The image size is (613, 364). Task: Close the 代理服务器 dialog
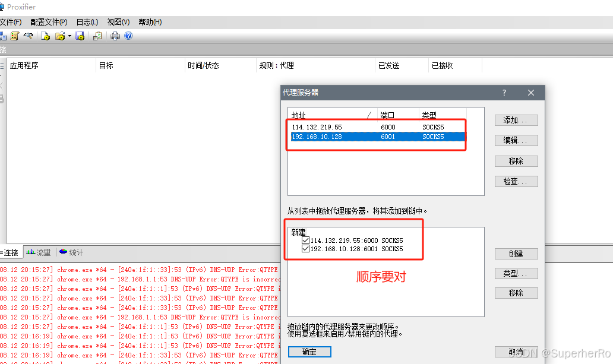point(531,93)
